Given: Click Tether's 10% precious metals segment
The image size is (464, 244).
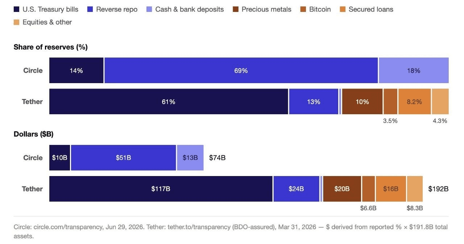Looking at the screenshot, I should point(362,102).
